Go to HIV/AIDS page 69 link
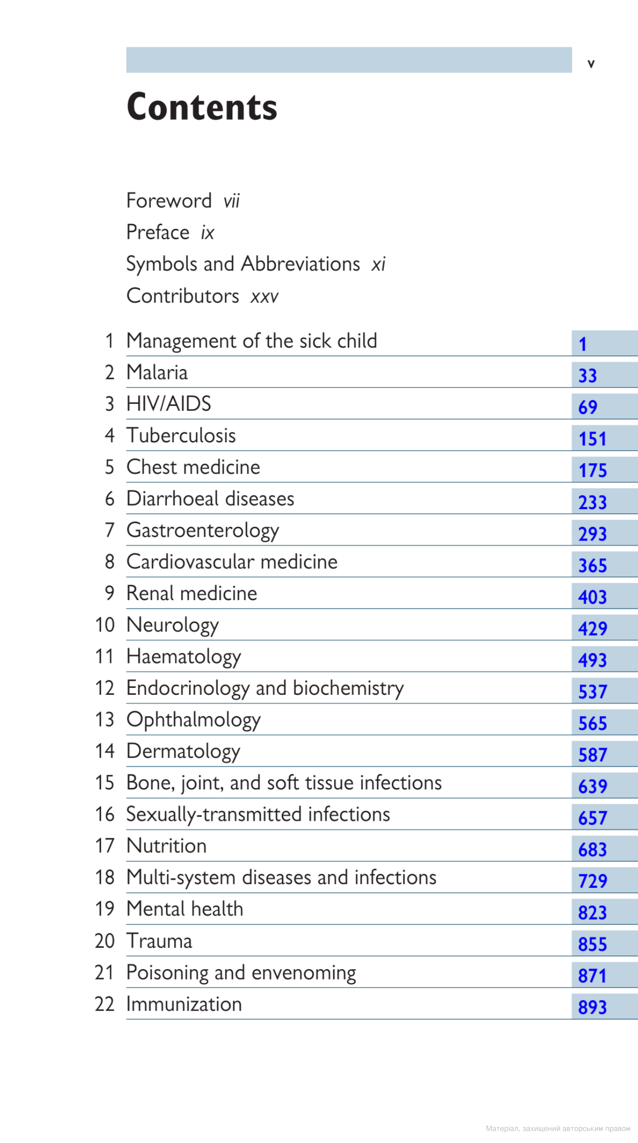The image size is (638, 1143). click(588, 407)
